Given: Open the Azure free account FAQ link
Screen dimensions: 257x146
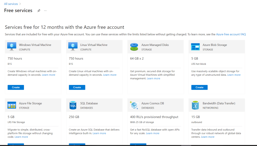Looking at the screenshot, I should (x=231, y=34).
